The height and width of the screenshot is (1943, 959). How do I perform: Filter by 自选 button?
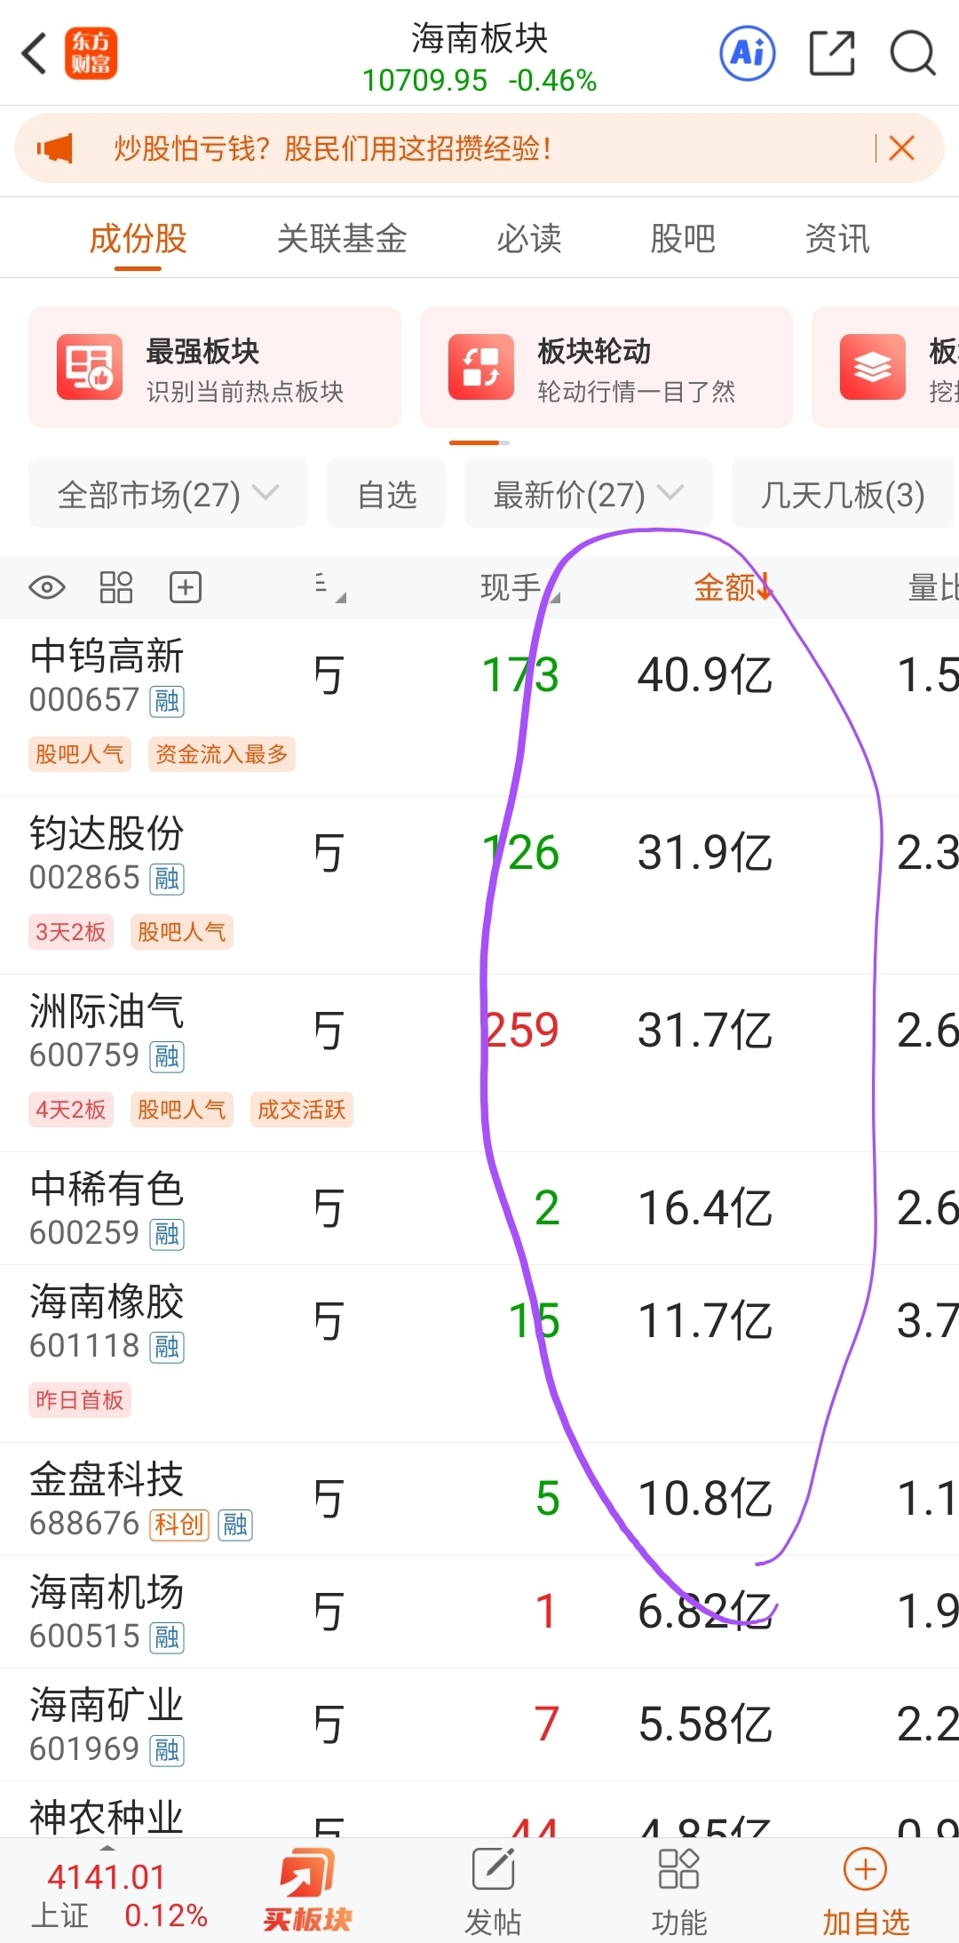[386, 494]
